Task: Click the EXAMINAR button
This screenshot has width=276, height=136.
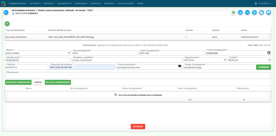Action: click(264, 67)
